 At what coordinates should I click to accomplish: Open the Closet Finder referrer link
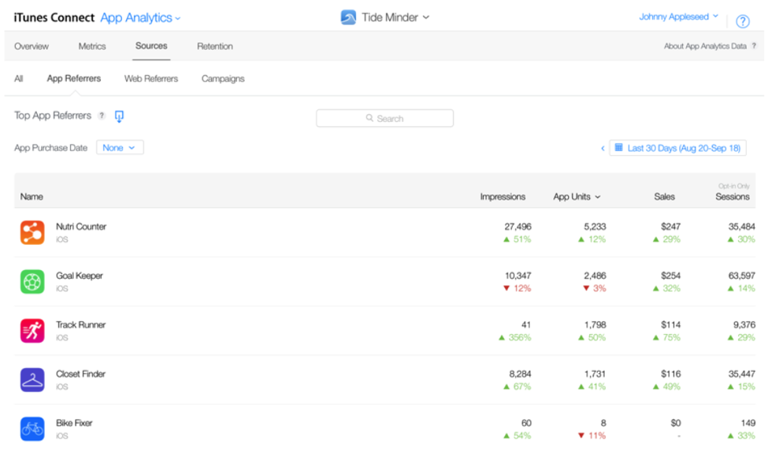coord(81,374)
